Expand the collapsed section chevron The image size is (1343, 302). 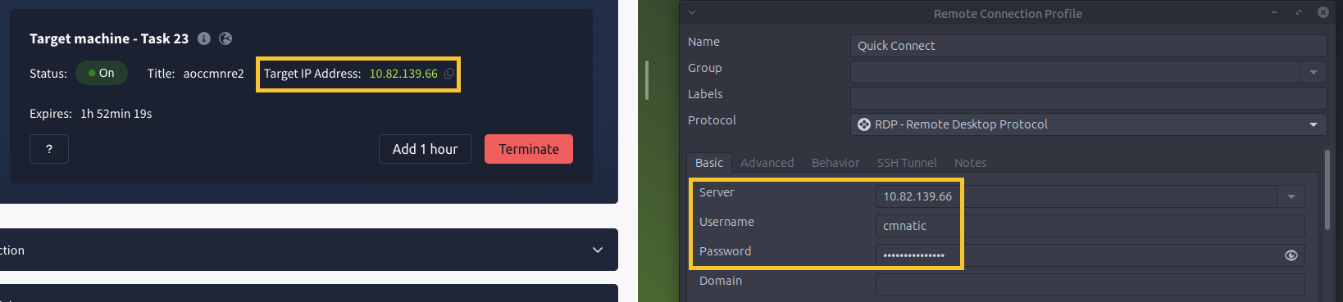click(x=598, y=250)
